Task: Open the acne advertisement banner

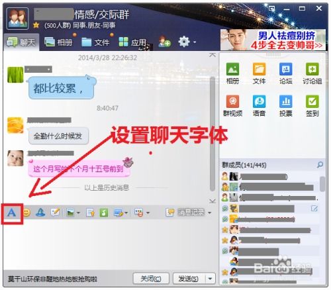Action: point(273,40)
